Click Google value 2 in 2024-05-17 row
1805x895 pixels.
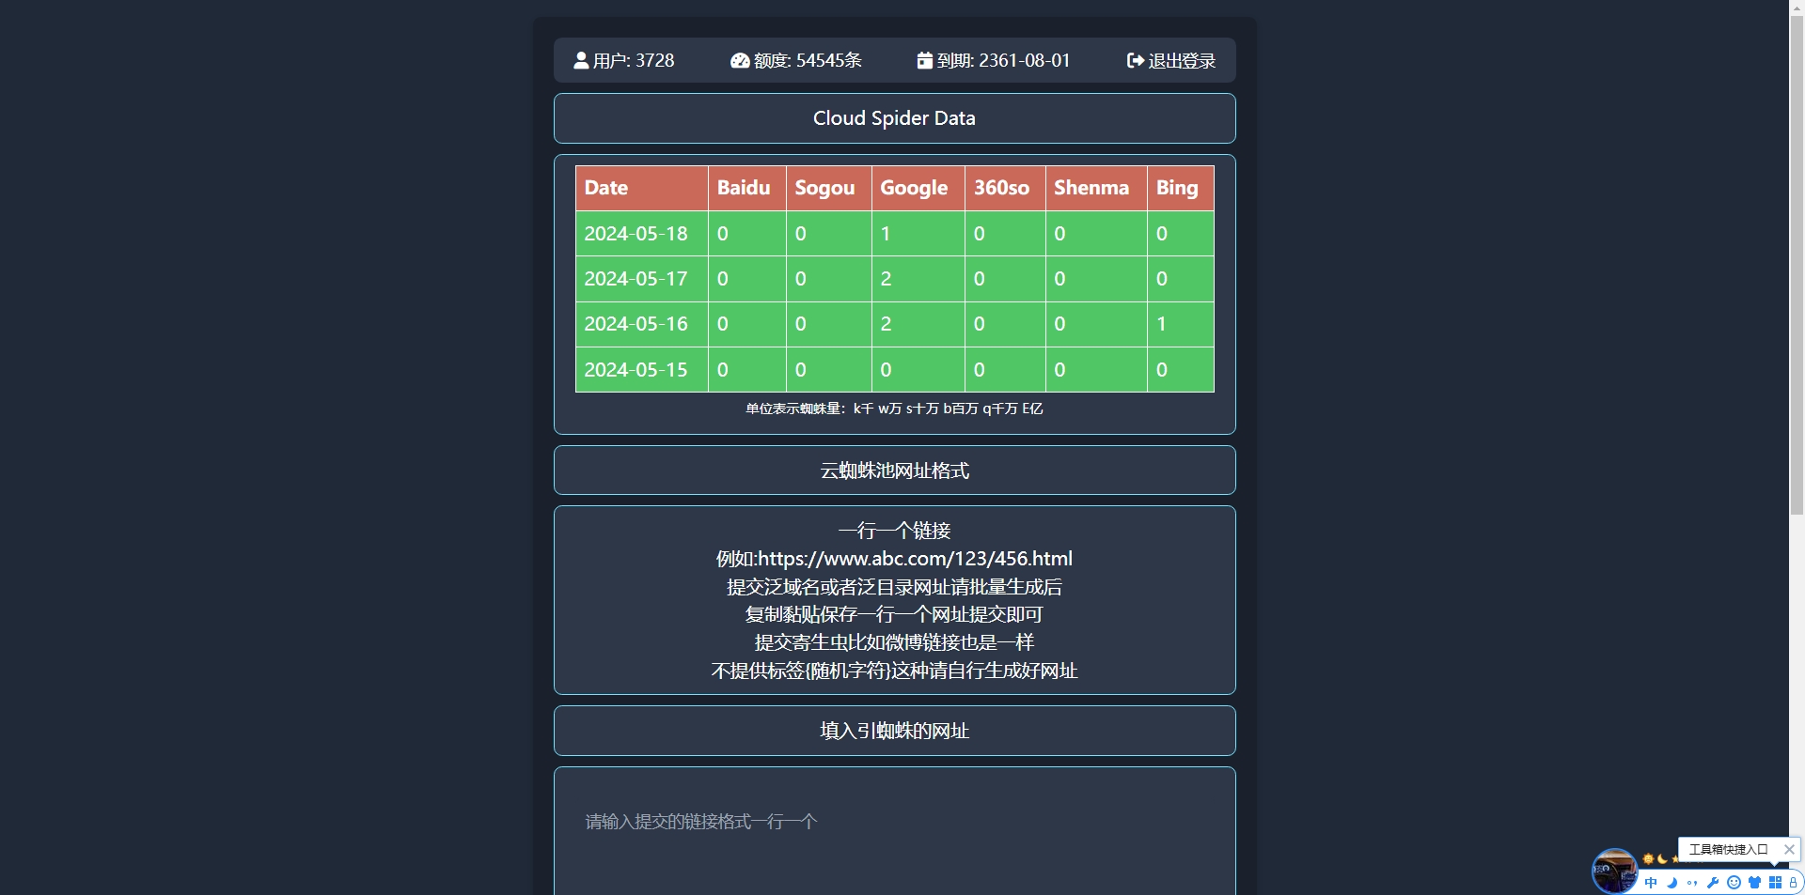coord(918,279)
